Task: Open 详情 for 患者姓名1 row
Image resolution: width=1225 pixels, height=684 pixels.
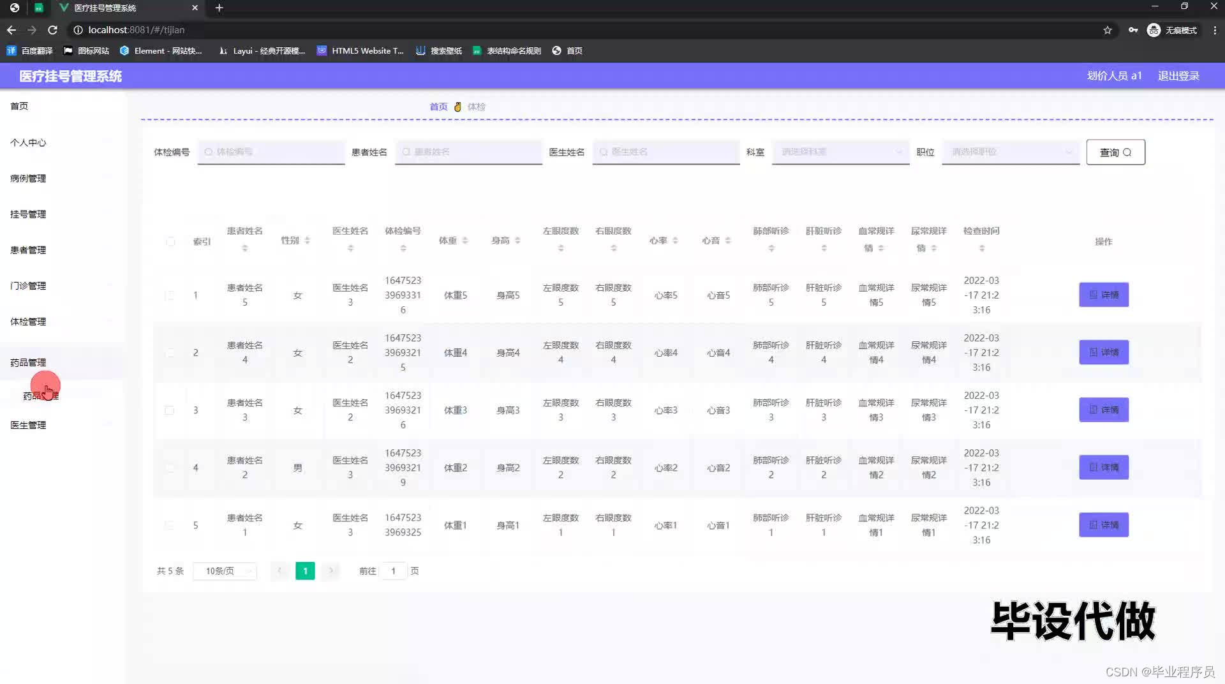Action: (1104, 524)
